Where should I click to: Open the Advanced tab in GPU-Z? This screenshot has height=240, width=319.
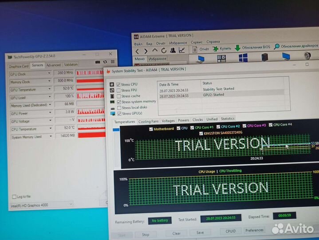coord(53,65)
